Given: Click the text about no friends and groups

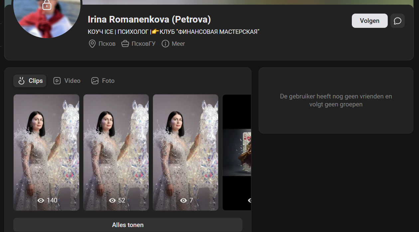Looking at the screenshot, I should (336, 100).
